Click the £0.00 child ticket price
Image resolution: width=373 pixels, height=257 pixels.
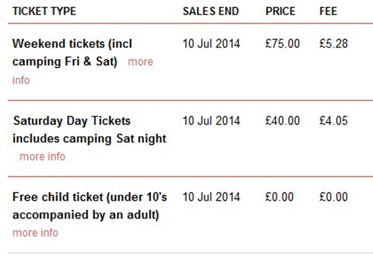pos(280,197)
